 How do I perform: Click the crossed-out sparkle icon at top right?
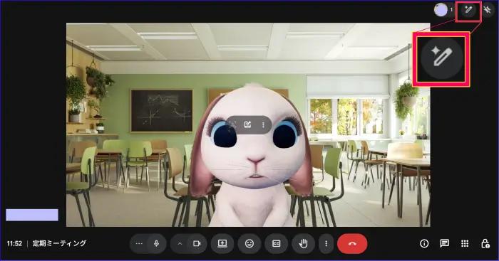(487, 10)
